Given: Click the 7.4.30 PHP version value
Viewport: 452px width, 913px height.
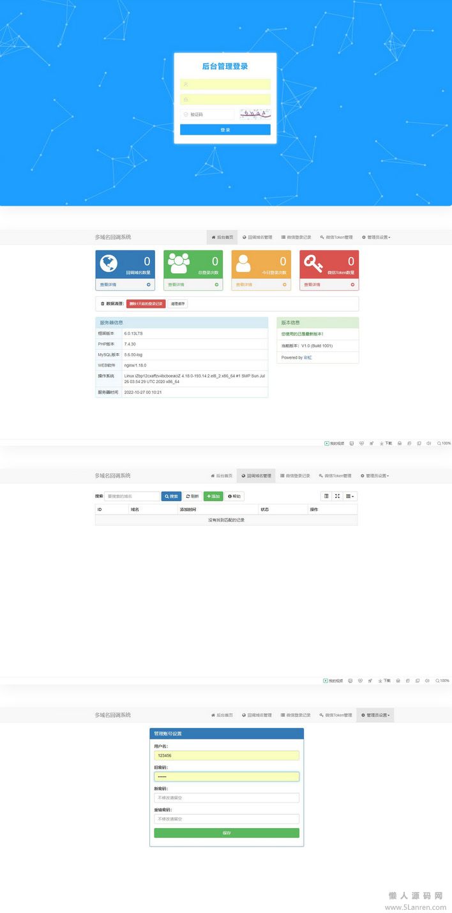Looking at the screenshot, I should point(130,344).
